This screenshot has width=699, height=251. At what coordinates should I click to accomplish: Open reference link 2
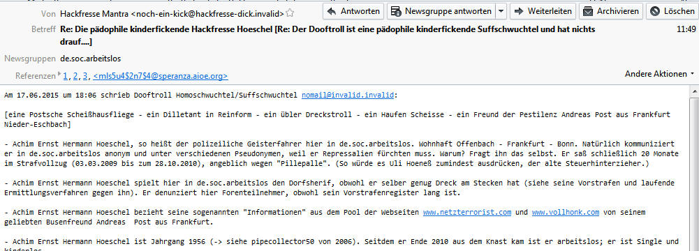click(x=75, y=76)
